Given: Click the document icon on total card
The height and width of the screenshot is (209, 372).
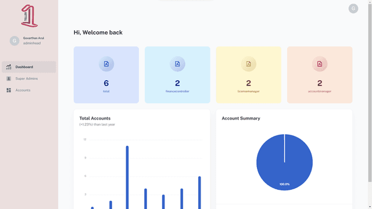Looking at the screenshot, I should tap(106, 64).
